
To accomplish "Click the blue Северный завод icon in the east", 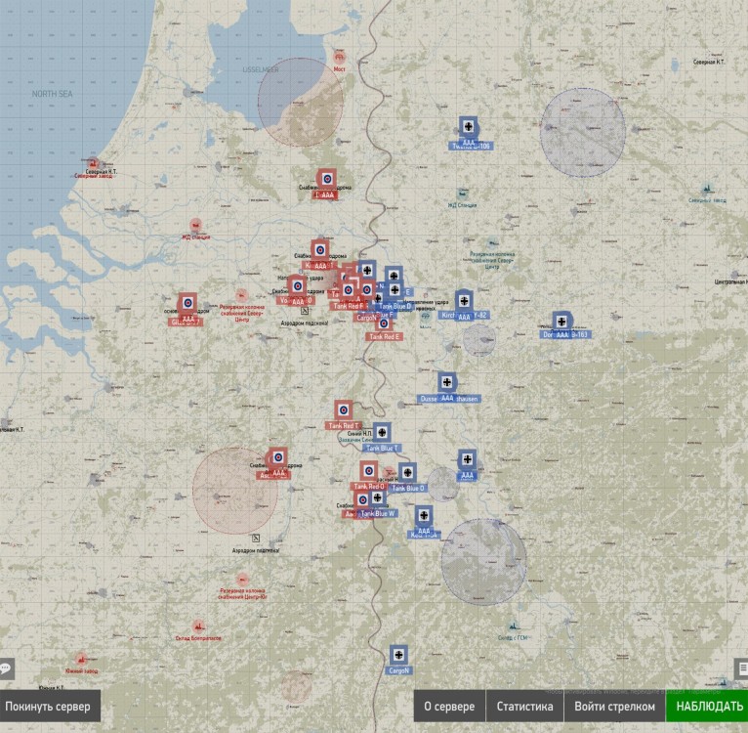I will click(707, 189).
